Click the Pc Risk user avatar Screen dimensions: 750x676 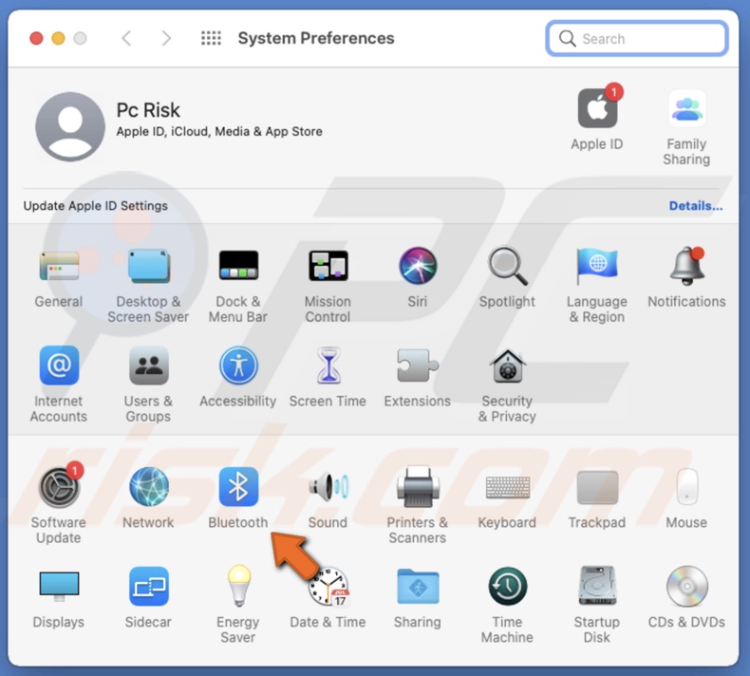[x=70, y=127]
